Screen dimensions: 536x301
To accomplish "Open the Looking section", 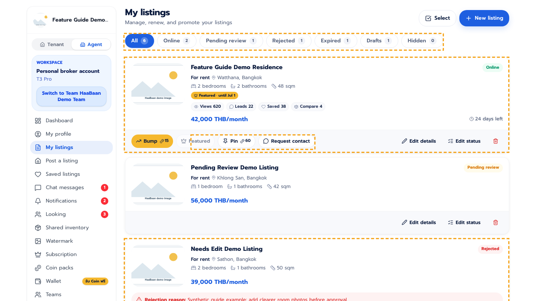I will (71, 214).
